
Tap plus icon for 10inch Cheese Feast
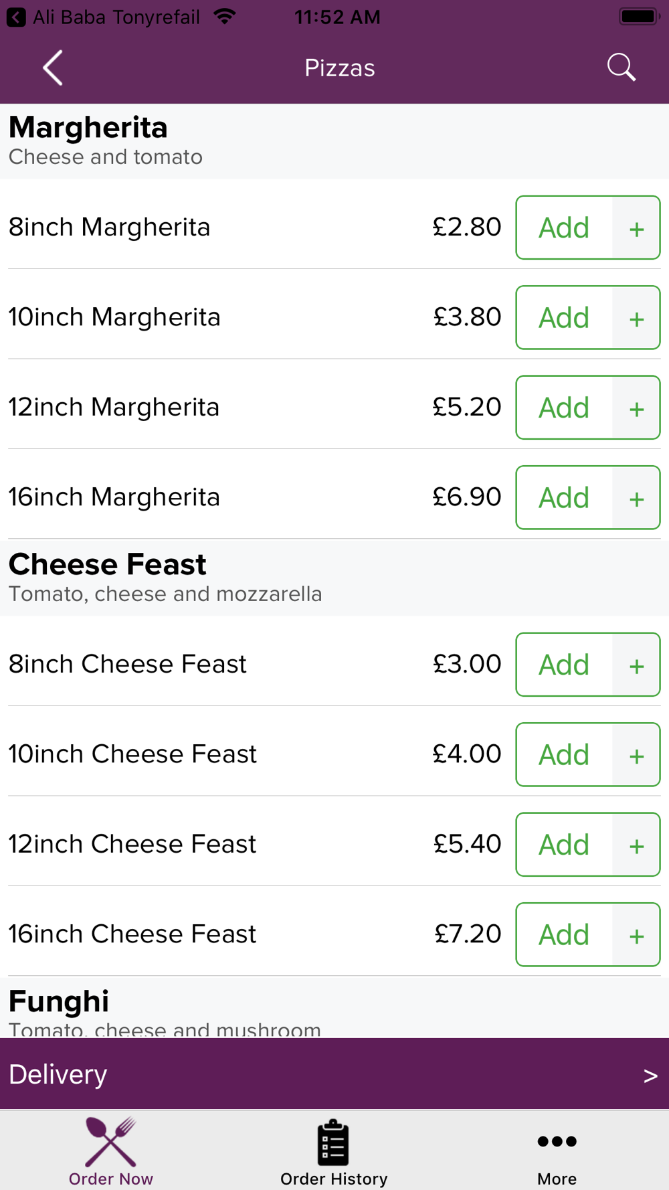pos(636,756)
